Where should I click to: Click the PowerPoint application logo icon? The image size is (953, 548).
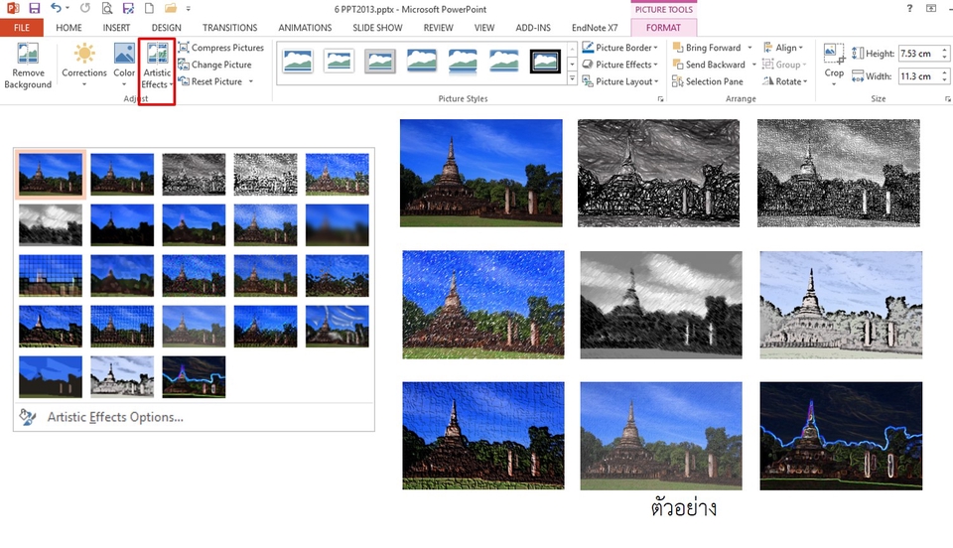coord(12,9)
